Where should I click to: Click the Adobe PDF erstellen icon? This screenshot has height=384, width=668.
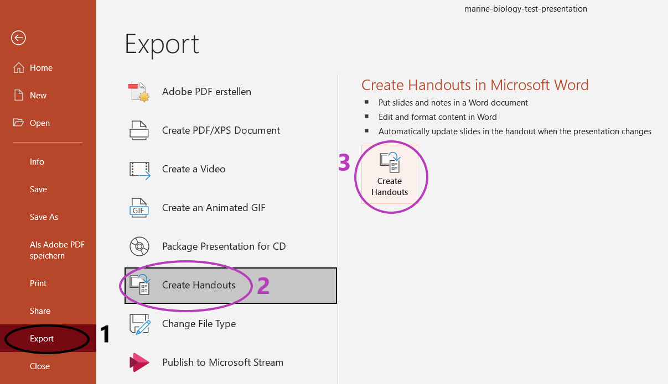139,92
